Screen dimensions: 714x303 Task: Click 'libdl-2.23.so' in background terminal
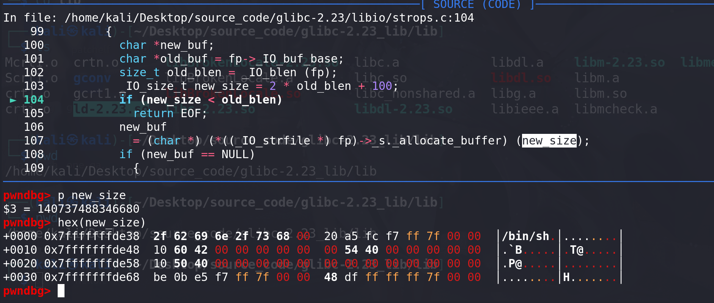point(404,109)
